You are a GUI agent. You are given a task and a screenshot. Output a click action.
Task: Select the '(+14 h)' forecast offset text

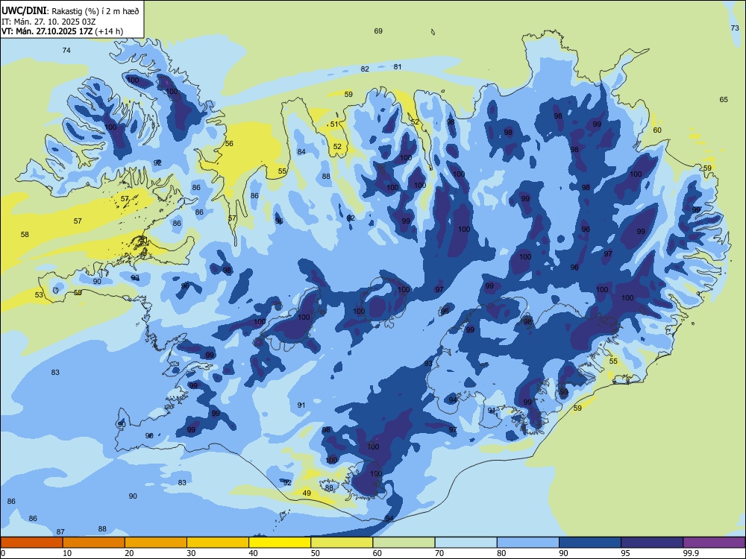109,31
